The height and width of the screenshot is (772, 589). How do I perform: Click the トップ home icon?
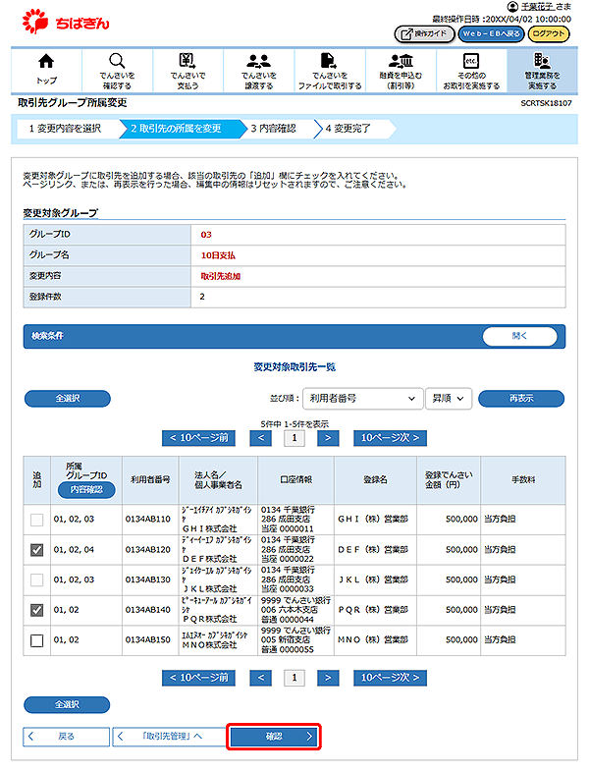pyautogui.click(x=46, y=62)
